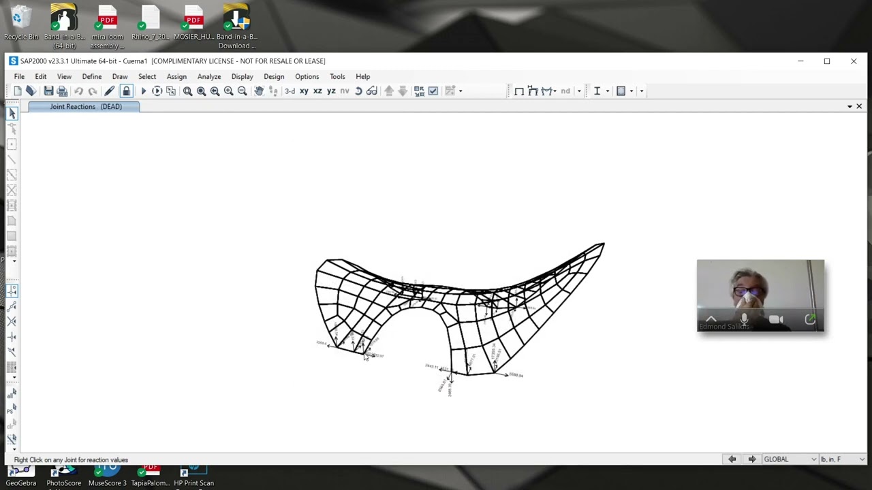Screen dimensions: 872x490
Task: Select the pointer tool in left toolbar
Action: [12, 114]
